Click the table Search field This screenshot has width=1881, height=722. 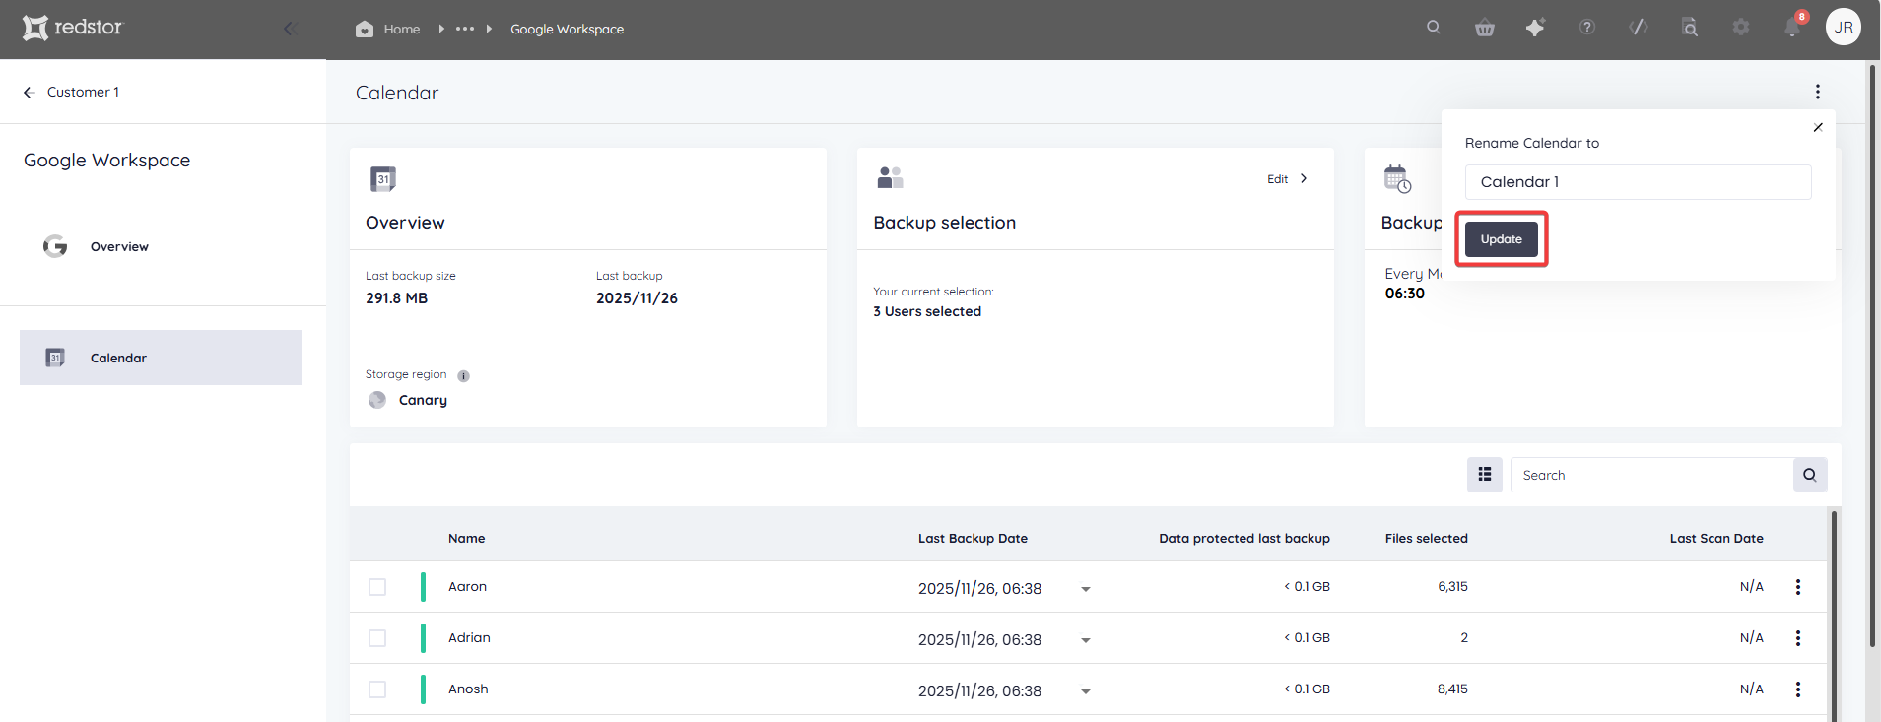pyautogui.click(x=1651, y=475)
